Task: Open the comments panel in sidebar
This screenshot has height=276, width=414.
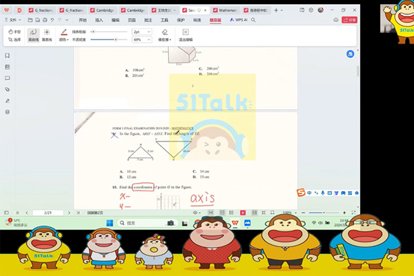Action: pos(8,78)
